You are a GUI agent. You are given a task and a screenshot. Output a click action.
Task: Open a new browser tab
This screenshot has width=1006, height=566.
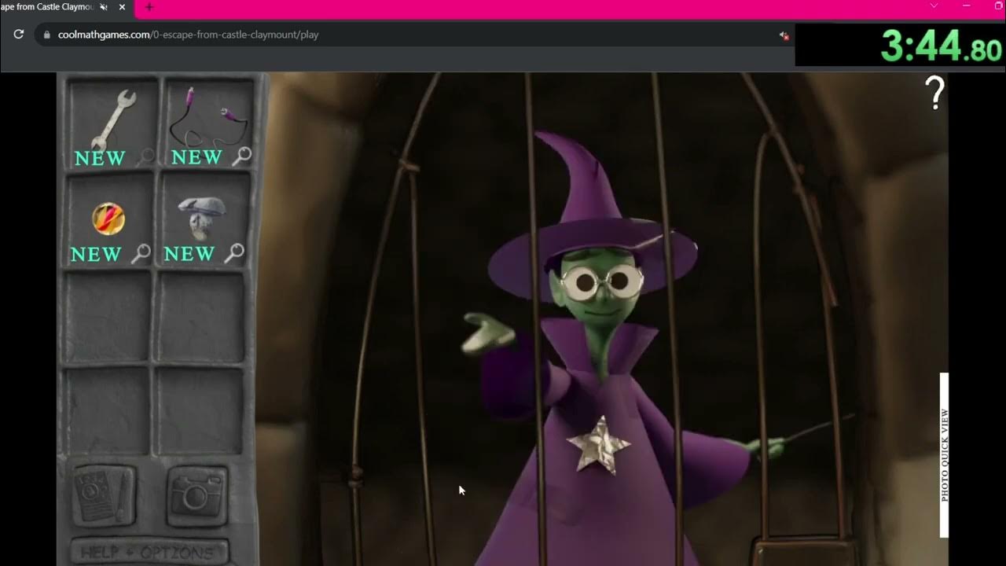tap(149, 7)
